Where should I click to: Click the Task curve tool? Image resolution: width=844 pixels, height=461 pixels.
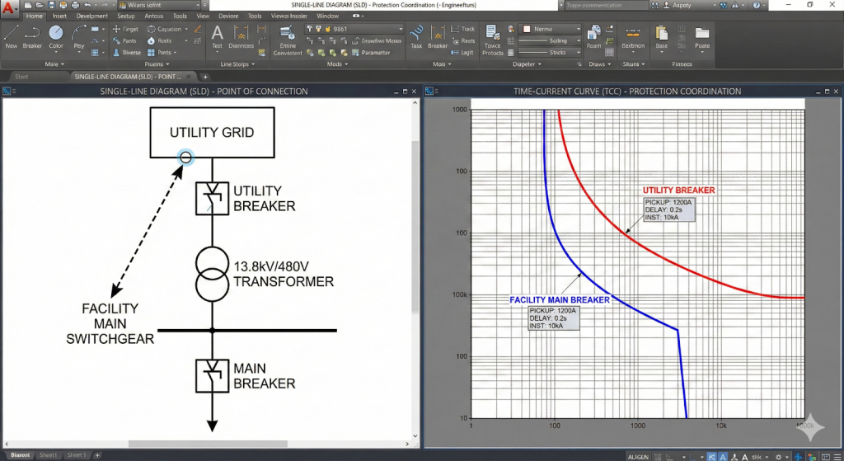tap(416, 37)
